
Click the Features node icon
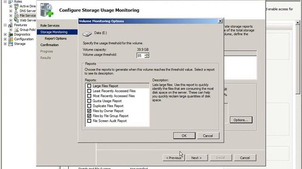pyautogui.click(x=10, y=25)
